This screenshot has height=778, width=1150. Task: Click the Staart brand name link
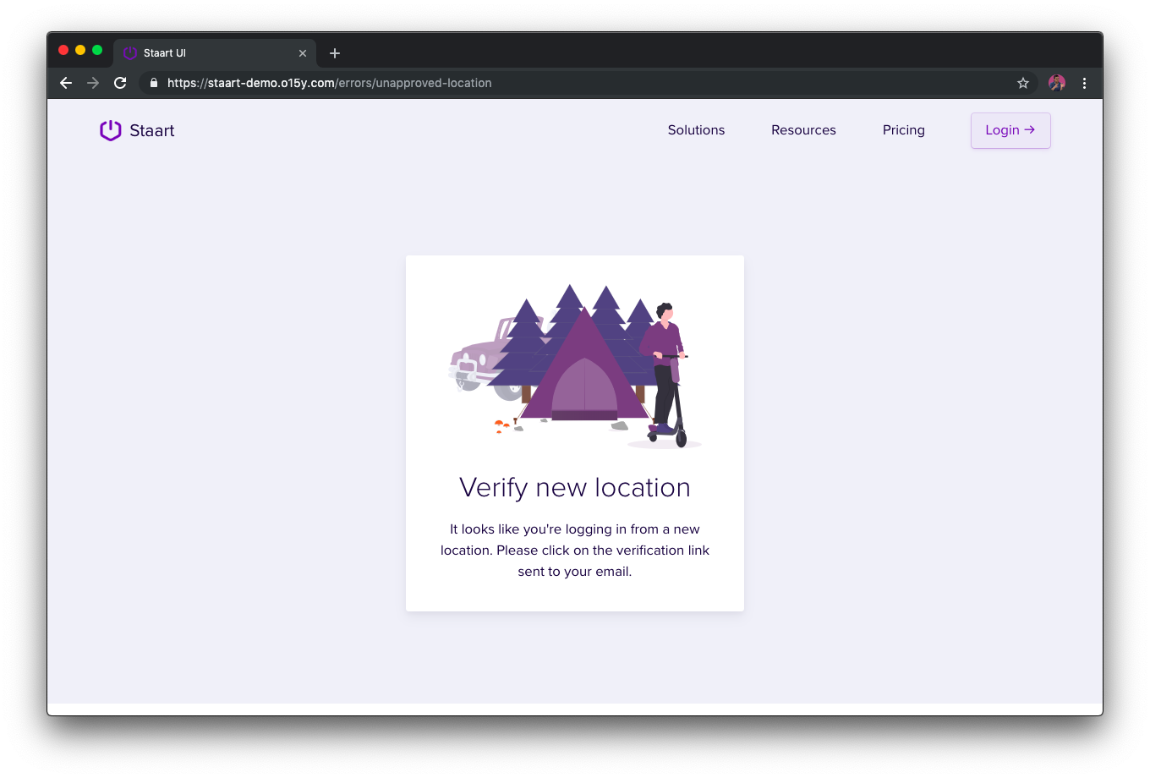[x=152, y=130]
